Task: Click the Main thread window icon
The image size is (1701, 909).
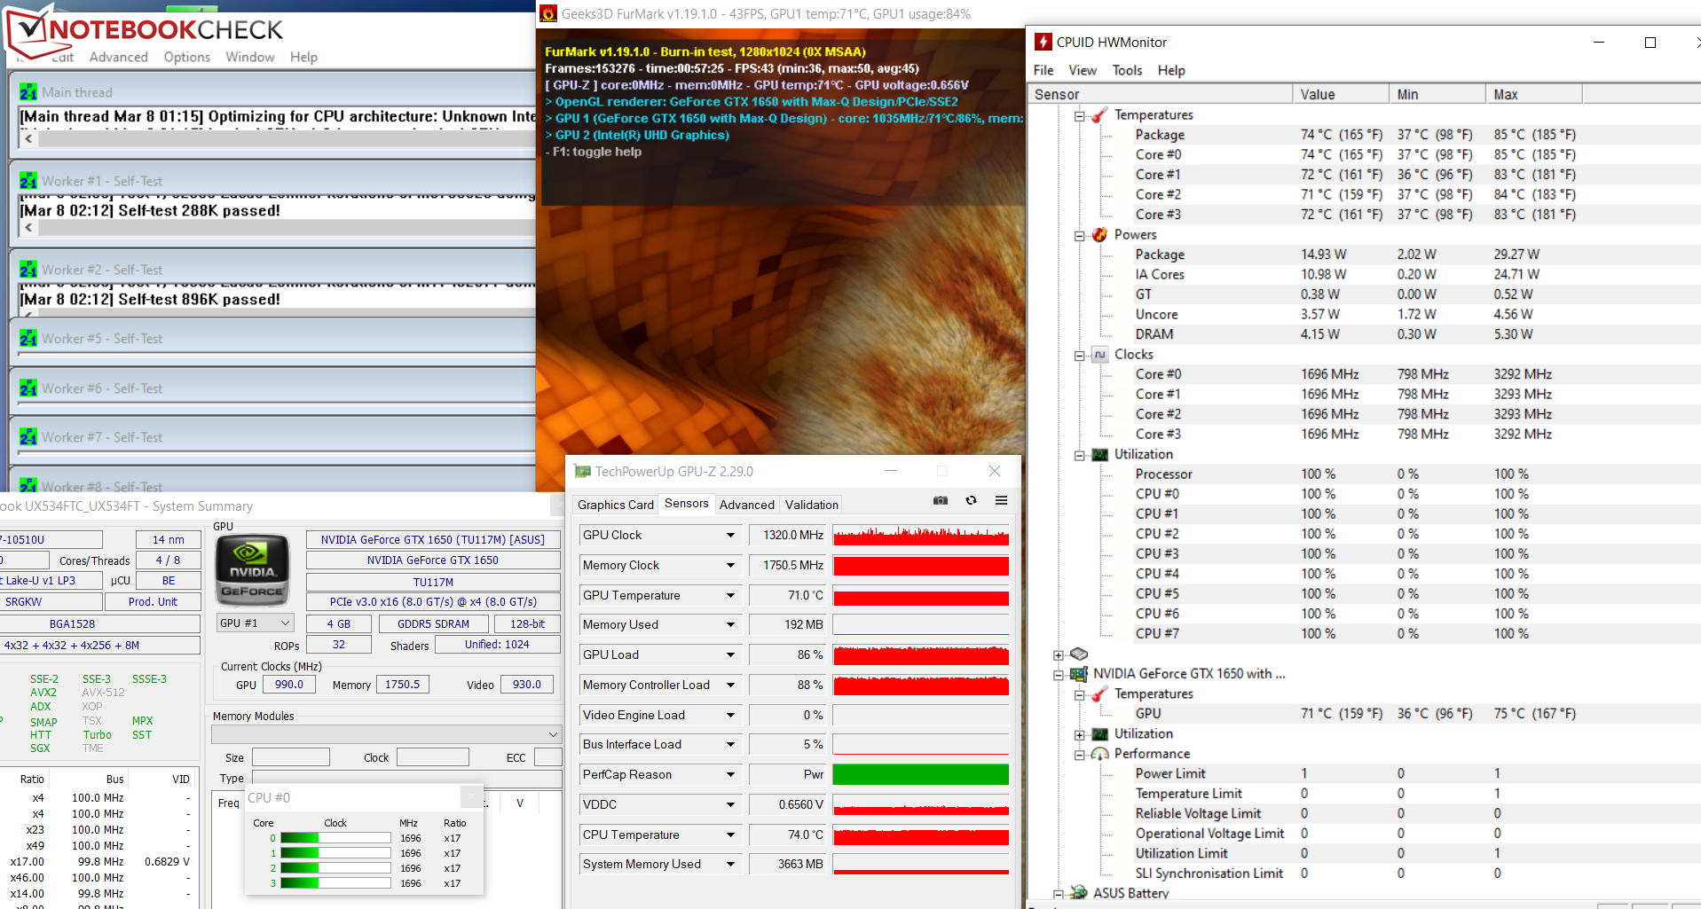Action: 28,92
